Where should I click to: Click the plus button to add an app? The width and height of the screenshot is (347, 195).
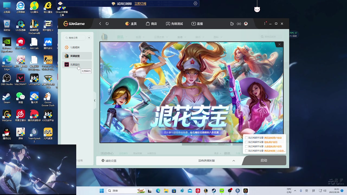pos(89,38)
